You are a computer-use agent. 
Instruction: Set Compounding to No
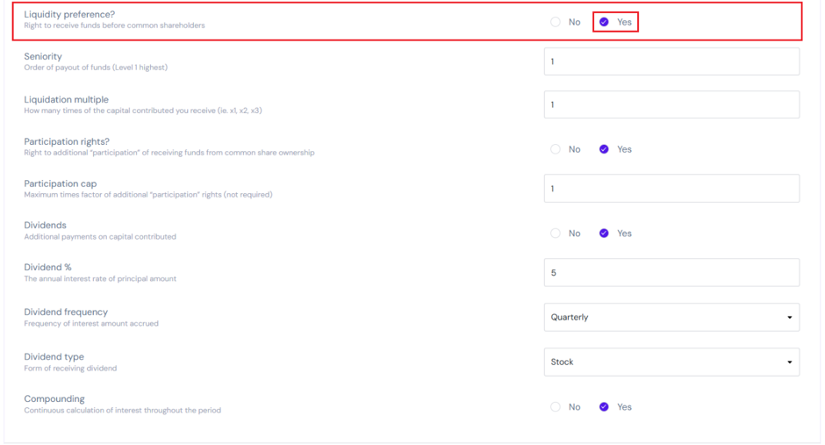tap(556, 407)
